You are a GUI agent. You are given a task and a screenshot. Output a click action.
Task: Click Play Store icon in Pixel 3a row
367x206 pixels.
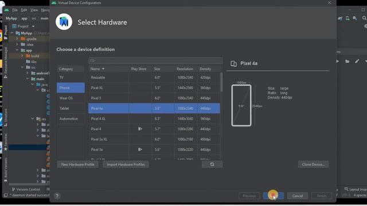(140, 149)
